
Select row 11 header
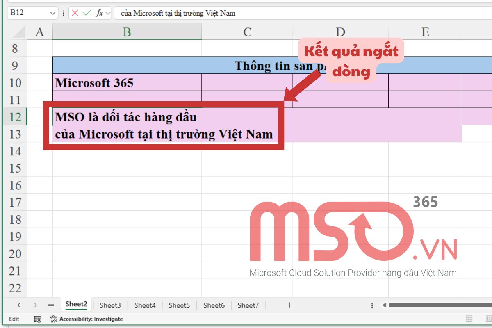pos(15,100)
